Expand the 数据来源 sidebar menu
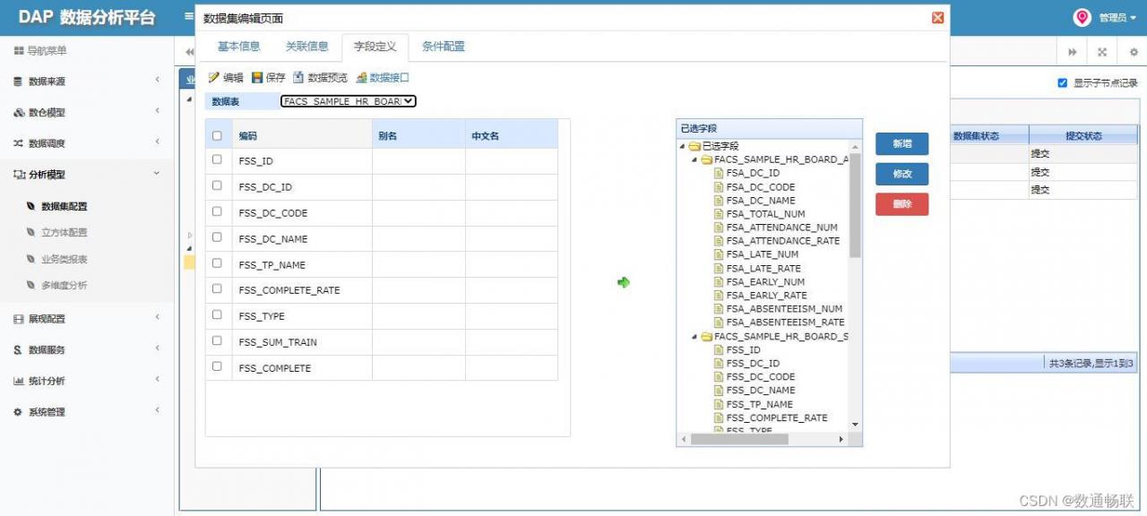Image resolution: width=1147 pixels, height=516 pixels. tap(157, 81)
